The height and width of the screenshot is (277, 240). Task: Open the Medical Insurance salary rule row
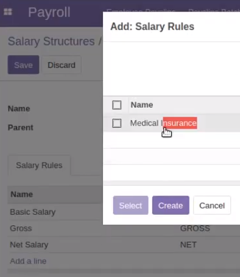pyautogui.click(x=172, y=123)
